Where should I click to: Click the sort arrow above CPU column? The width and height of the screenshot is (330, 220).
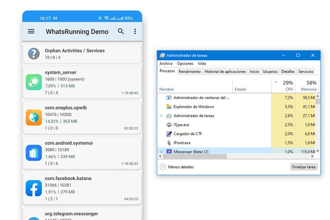(x=276, y=82)
